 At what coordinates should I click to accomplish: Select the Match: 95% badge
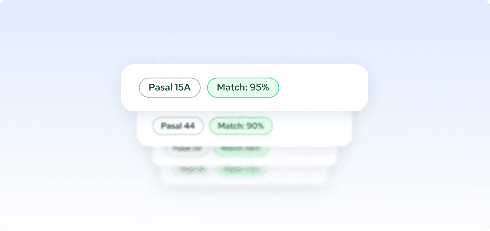(243, 88)
